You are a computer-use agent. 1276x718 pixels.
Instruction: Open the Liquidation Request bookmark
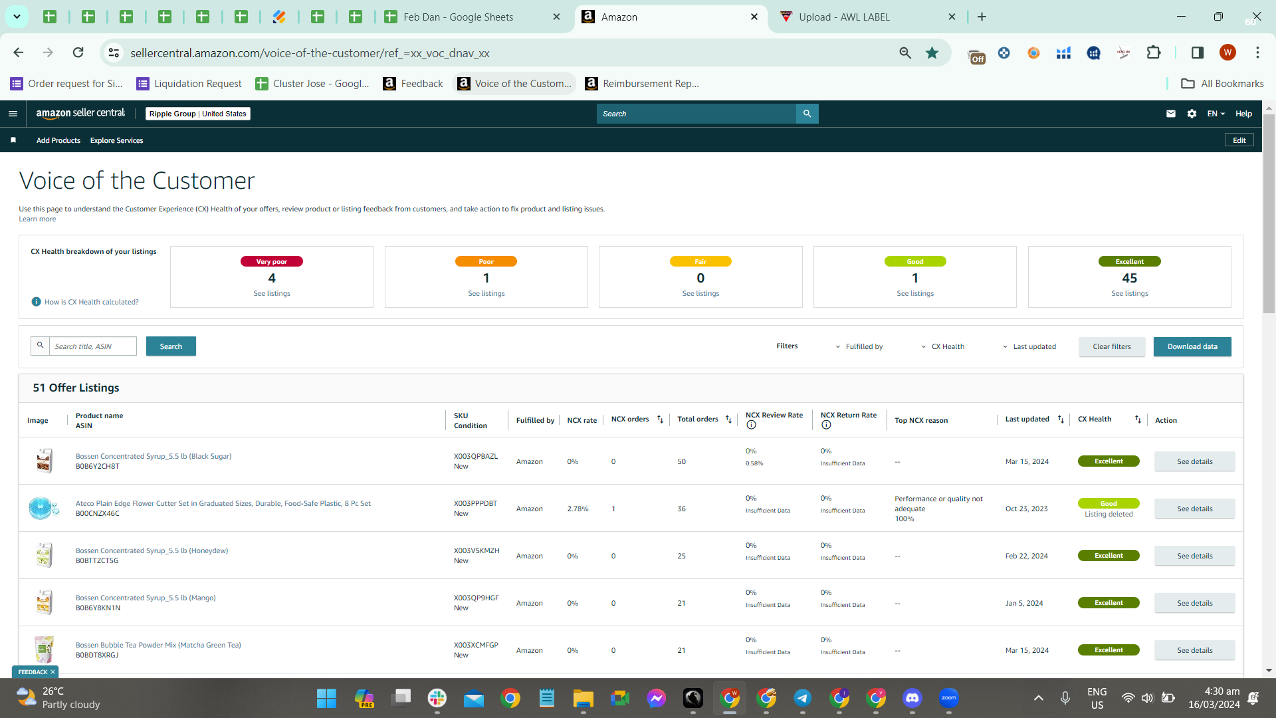[x=189, y=83]
